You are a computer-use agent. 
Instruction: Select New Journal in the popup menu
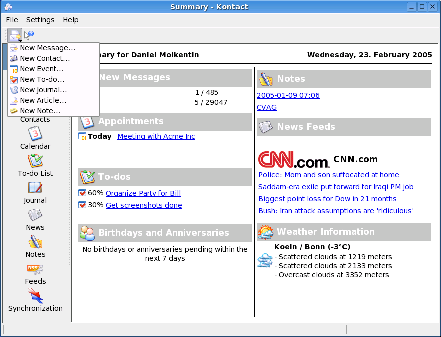43,90
